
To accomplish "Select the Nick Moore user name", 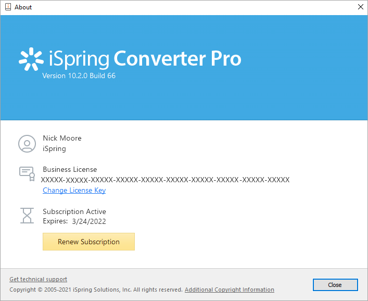I will pyautogui.click(x=62, y=138).
